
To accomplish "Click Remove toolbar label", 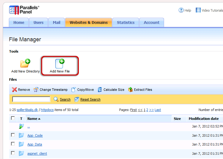I will (x=24, y=90).
